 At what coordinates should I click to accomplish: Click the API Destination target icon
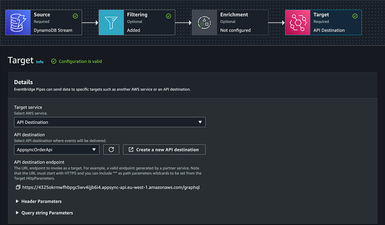[298, 23]
